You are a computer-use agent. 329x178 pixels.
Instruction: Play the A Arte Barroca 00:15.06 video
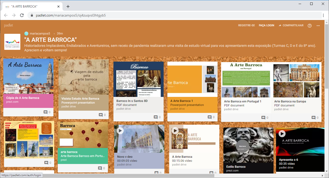175,131
